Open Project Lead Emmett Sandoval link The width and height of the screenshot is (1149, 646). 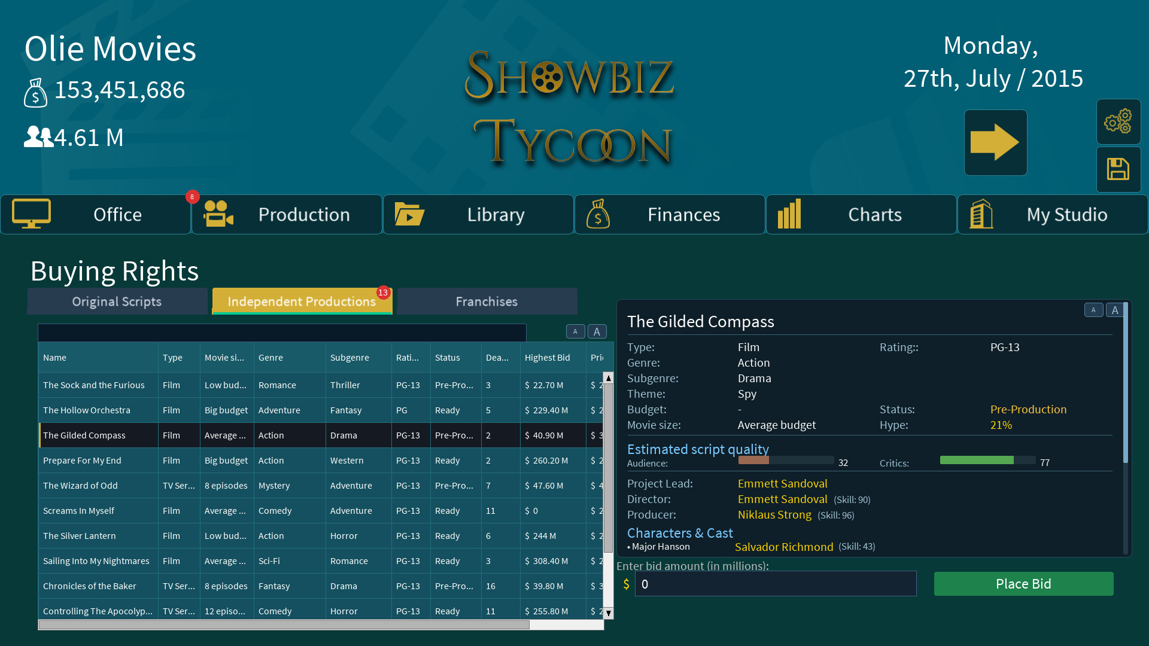783,484
